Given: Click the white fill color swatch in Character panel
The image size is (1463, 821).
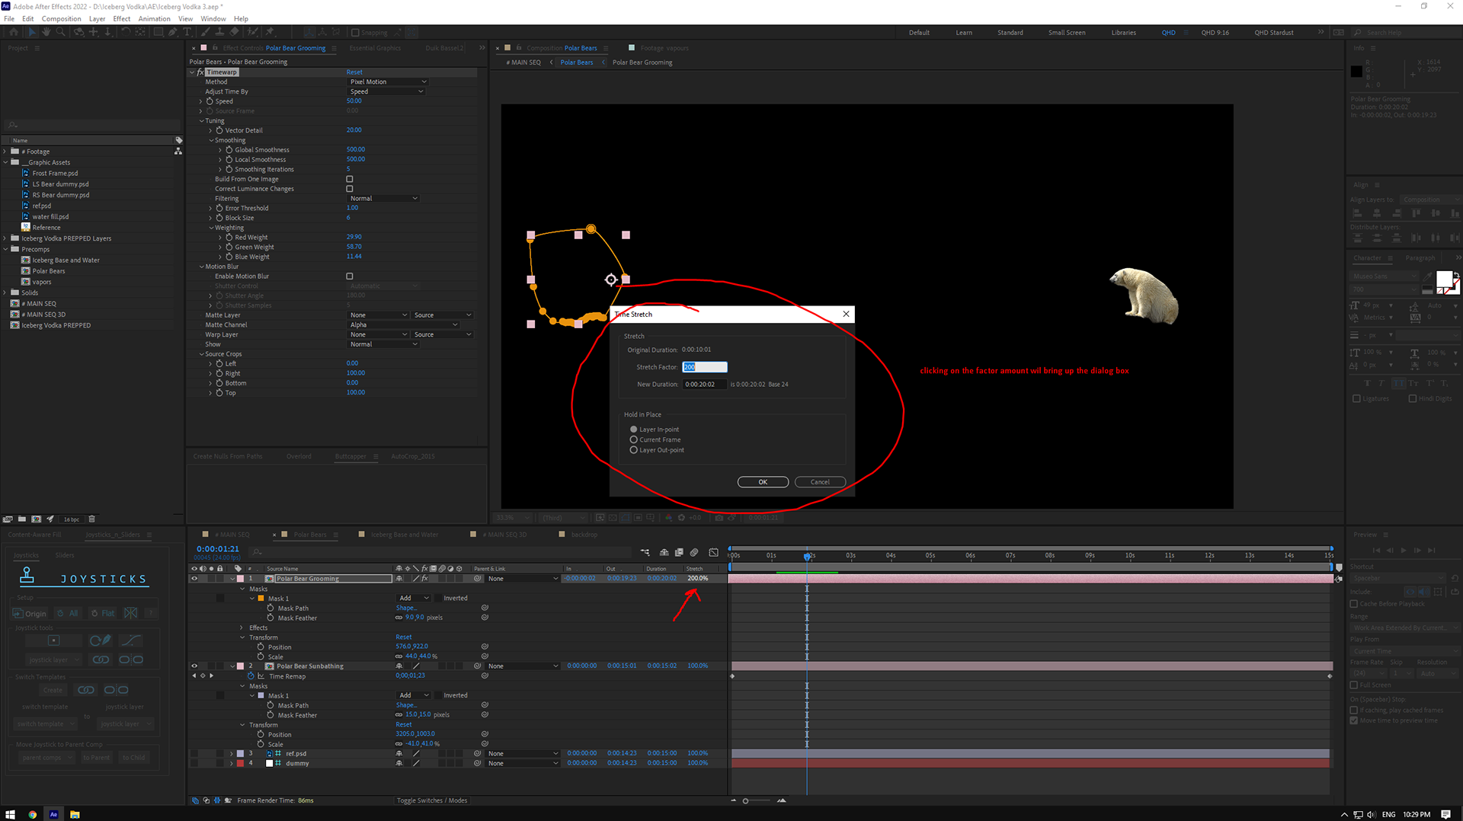Looking at the screenshot, I should 1444,279.
